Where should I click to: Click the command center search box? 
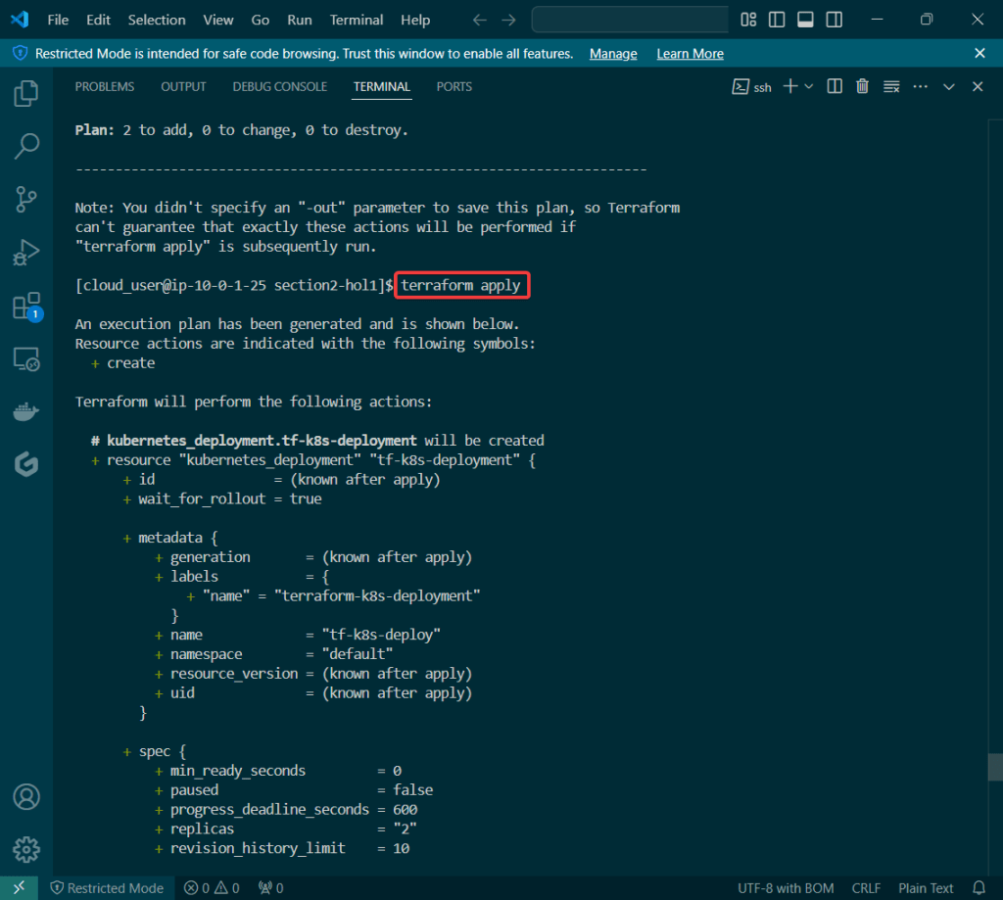point(630,20)
